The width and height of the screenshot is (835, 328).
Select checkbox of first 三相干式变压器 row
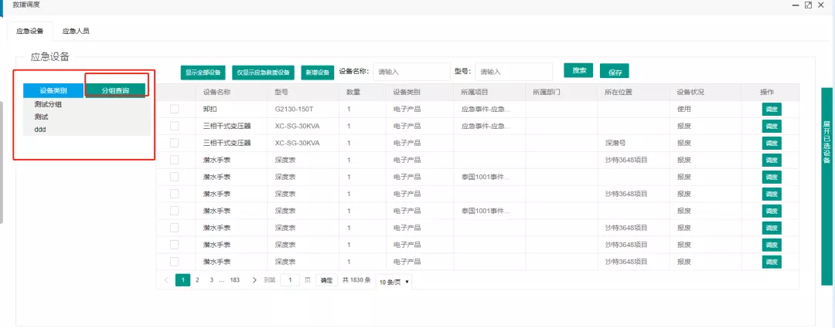tap(175, 126)
